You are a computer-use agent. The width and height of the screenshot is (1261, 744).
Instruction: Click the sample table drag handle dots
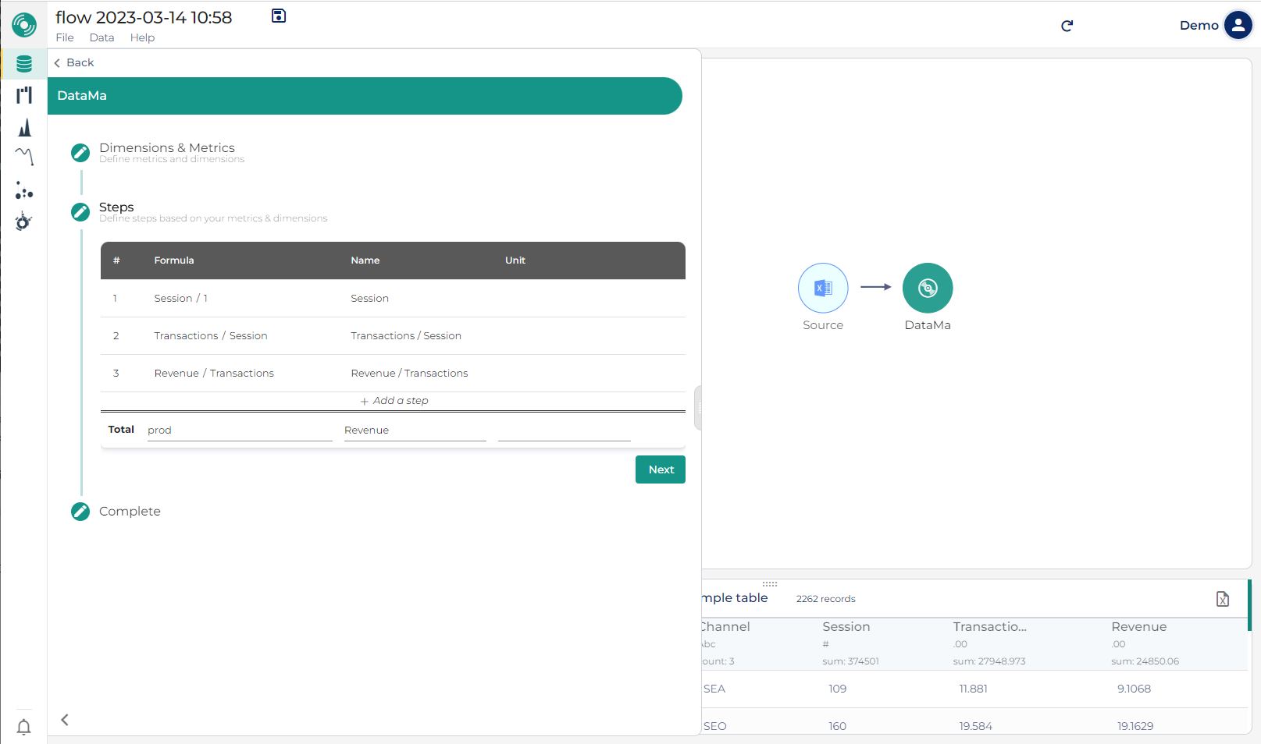coord(770,583)
